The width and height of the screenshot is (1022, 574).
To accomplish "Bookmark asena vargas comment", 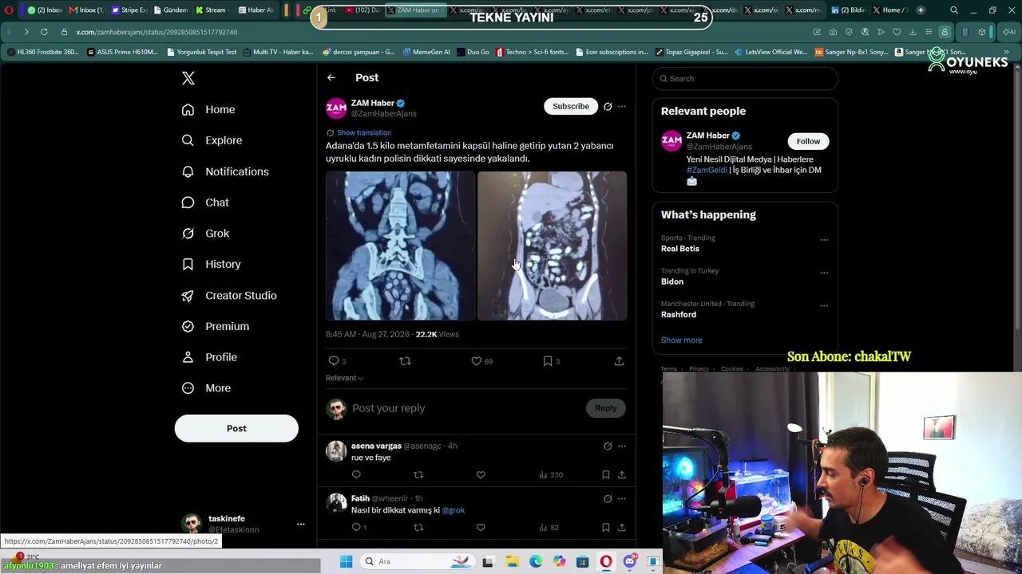I will (x=606, y=474).
